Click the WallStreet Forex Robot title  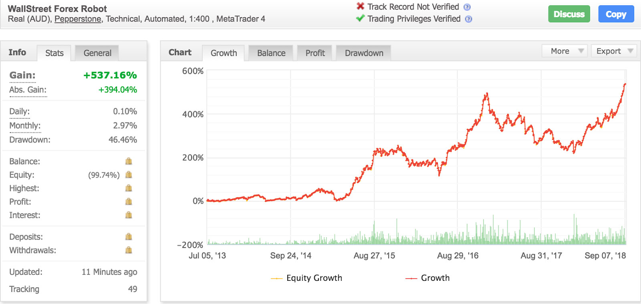point(57,9)
